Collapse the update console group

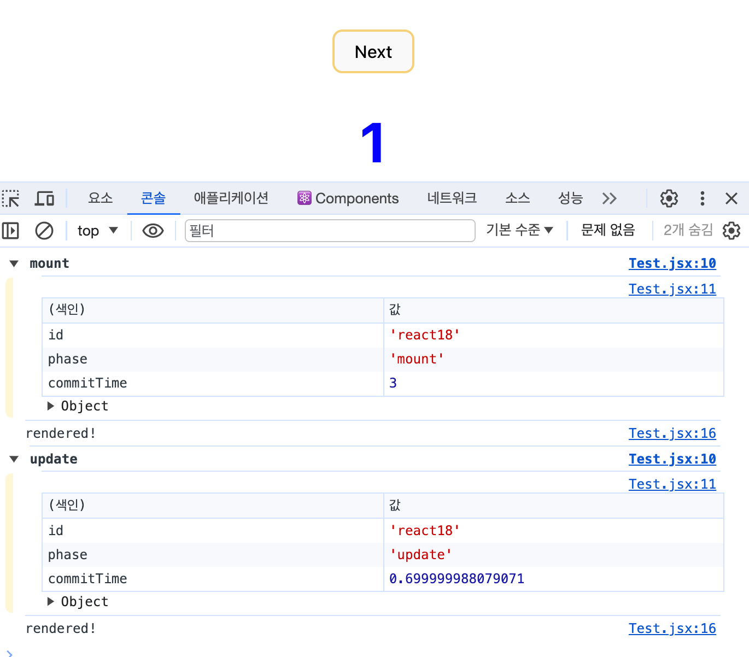(x=13, y=459)
